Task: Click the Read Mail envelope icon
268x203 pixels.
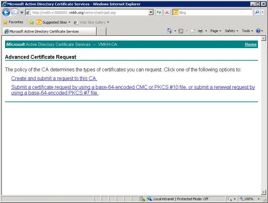Action: pos(193,31)
